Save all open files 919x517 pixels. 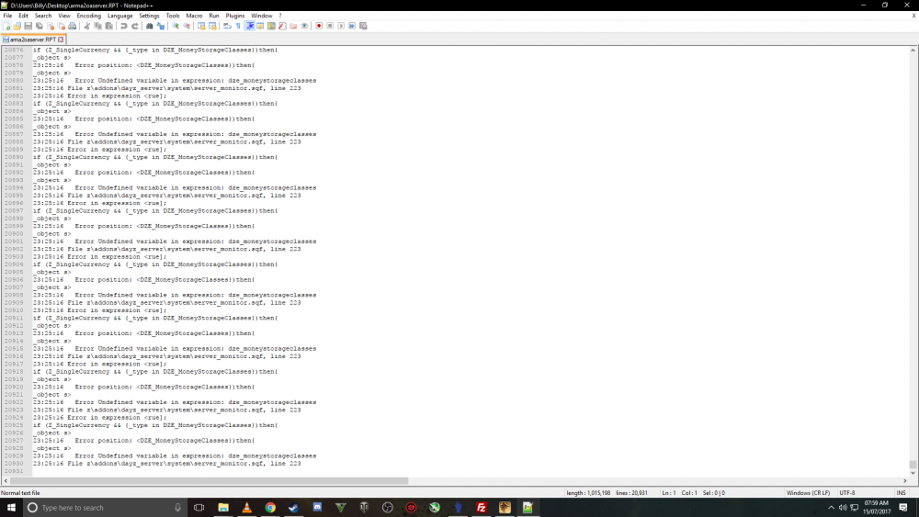click(x=40, y=26)
